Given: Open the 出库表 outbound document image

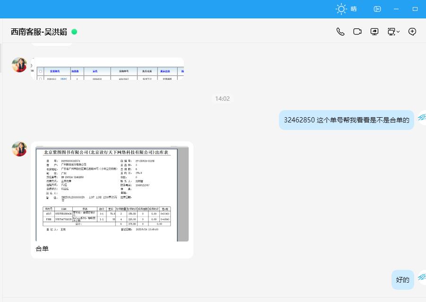Looking at the screenshot, I should click(112, 194).
